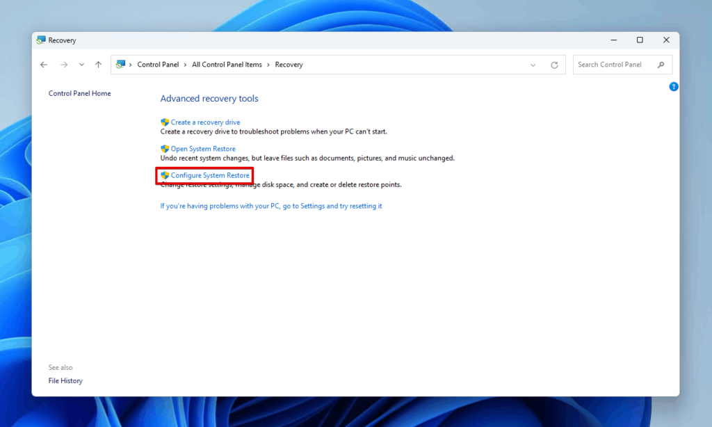Click the Recovery icon in the address bar
The image size is (712, 427).
click(x=121, y=64)
